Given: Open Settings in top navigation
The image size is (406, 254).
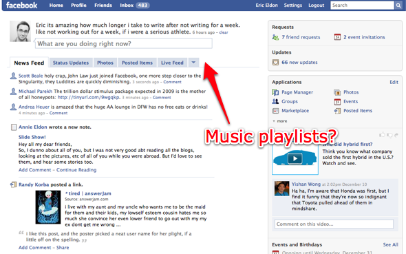Looking at the screenshot, I should coord(293,6).
